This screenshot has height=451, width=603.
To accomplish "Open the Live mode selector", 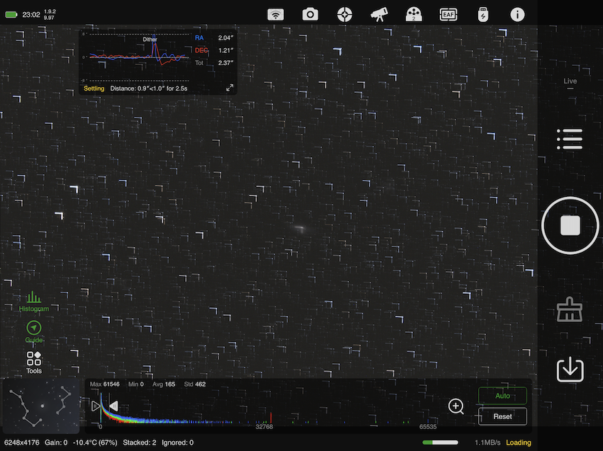I will pyautogui.click(x=570, y=83).
